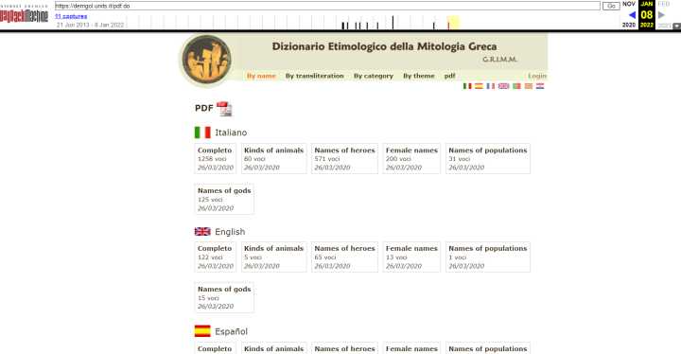Click the English section heading
Image resolution: width=681 pixels, height=354 pixels.
coord(230,232)
